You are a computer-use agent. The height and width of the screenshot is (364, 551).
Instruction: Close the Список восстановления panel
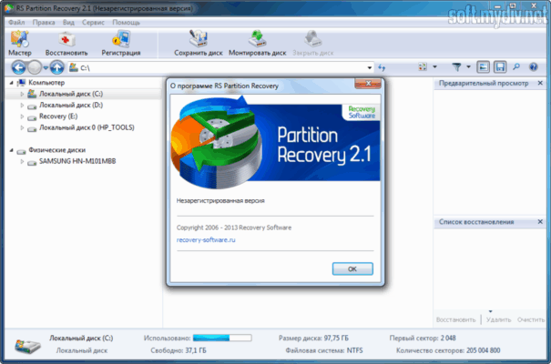pos(540,222)
